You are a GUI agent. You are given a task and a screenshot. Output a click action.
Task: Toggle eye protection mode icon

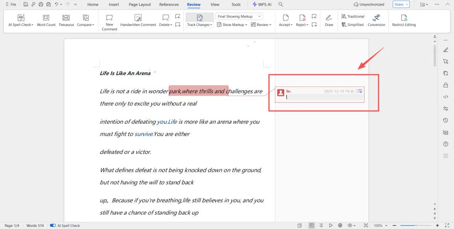350,226
